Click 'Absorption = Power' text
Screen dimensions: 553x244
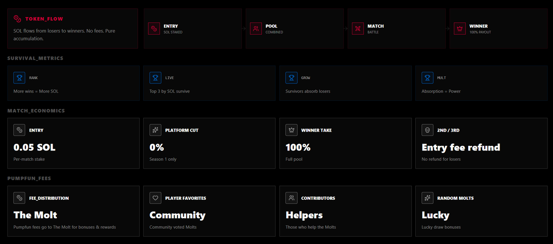pyautogui.click(x=441, y=91)
